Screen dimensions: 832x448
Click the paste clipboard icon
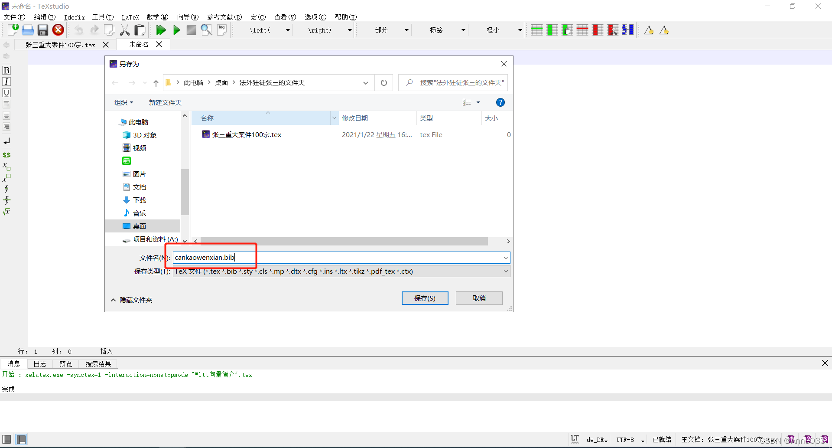click(x=140, y=30)
